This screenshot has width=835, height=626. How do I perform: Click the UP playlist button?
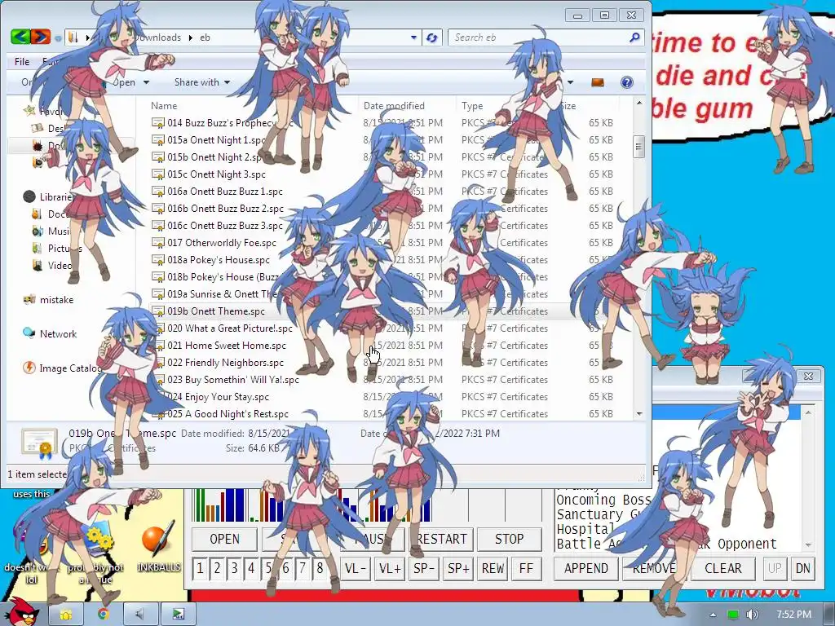[775, 568]
